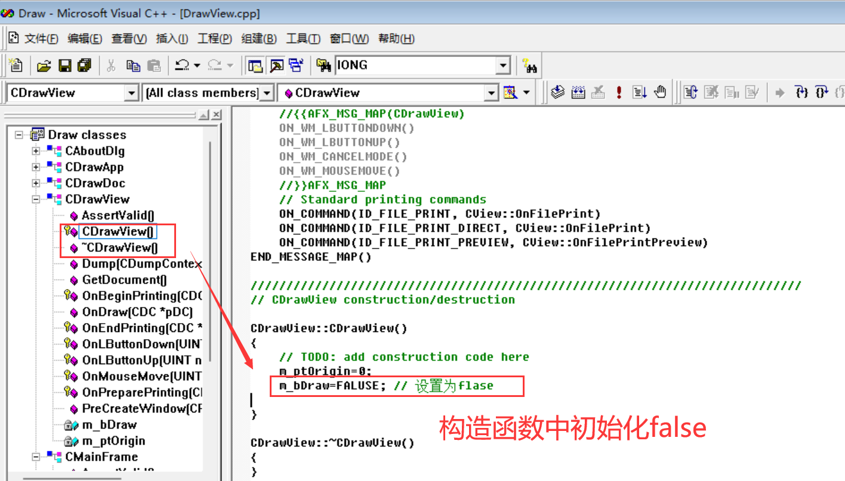
Task: Open the Window List icon
Action: point(296,66)
